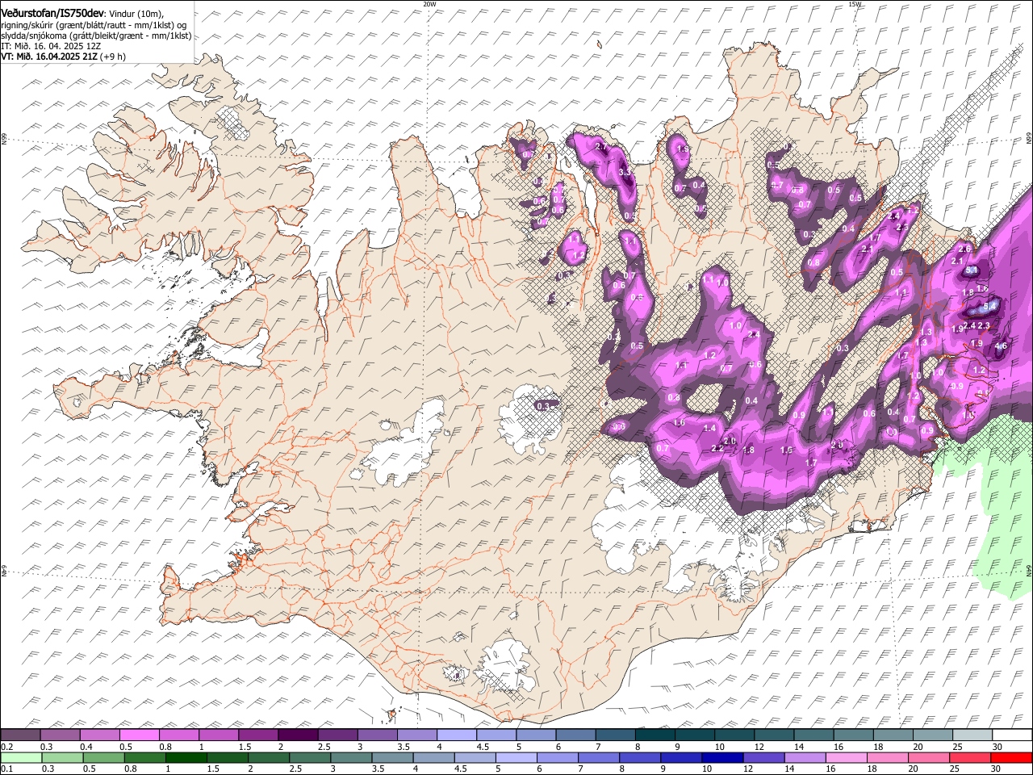Select the bright red 30+ rain swatch

tap(1011, 757)
